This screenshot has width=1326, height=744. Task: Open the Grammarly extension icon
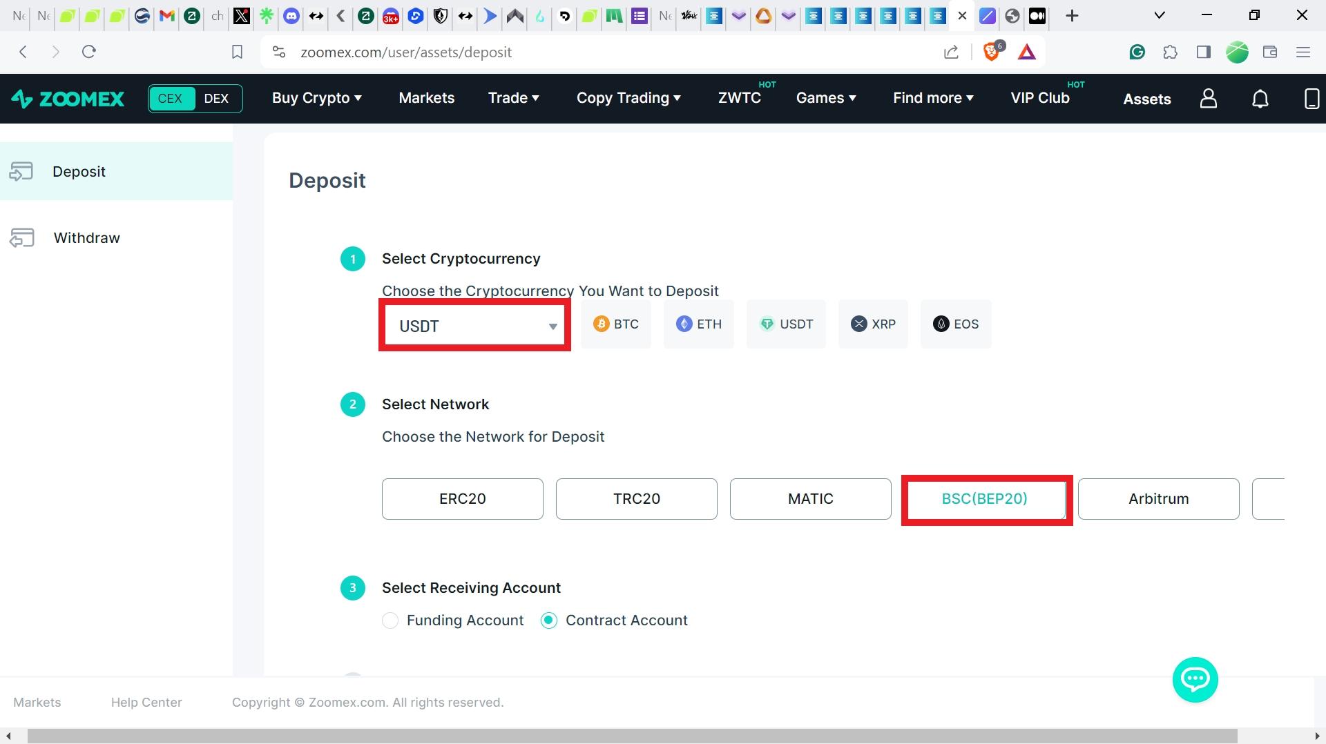click(1137, 52)
